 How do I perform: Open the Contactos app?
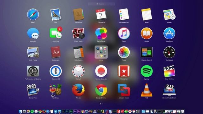(x=78, y=14)
